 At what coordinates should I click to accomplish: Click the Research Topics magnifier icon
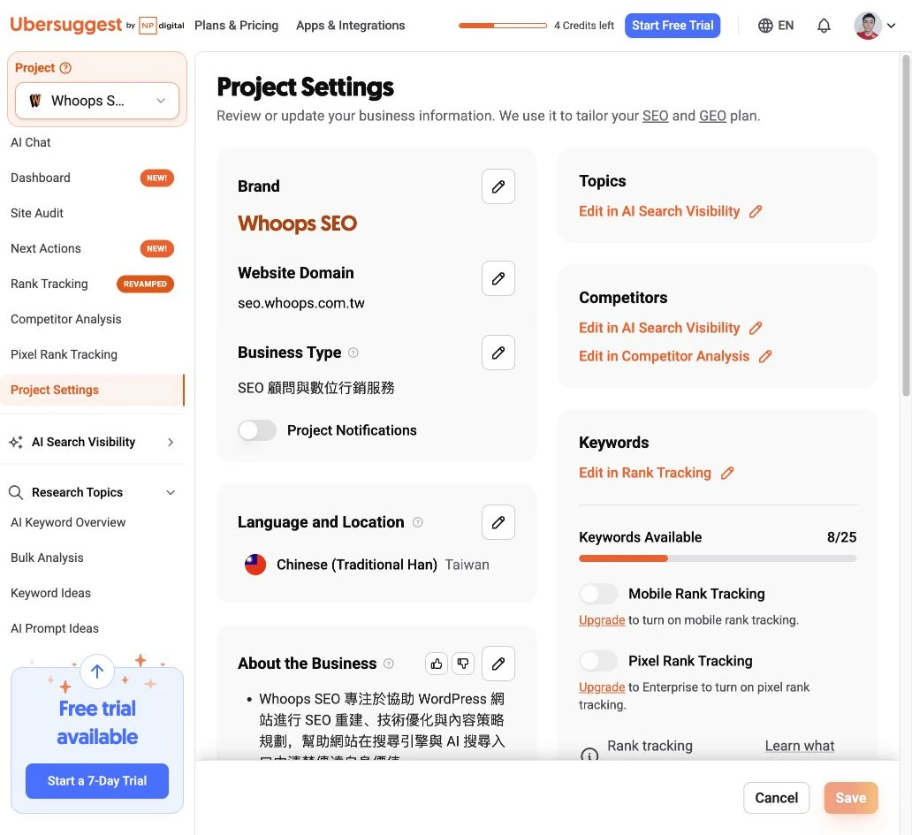[x=16, y=492]
